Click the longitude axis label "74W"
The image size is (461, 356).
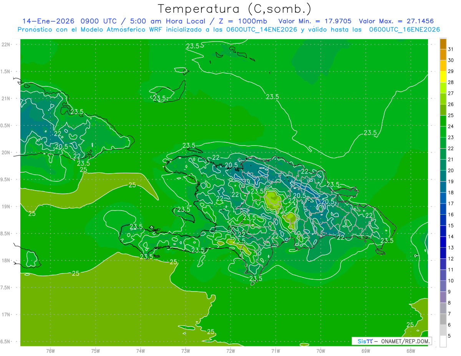(141, 351)
